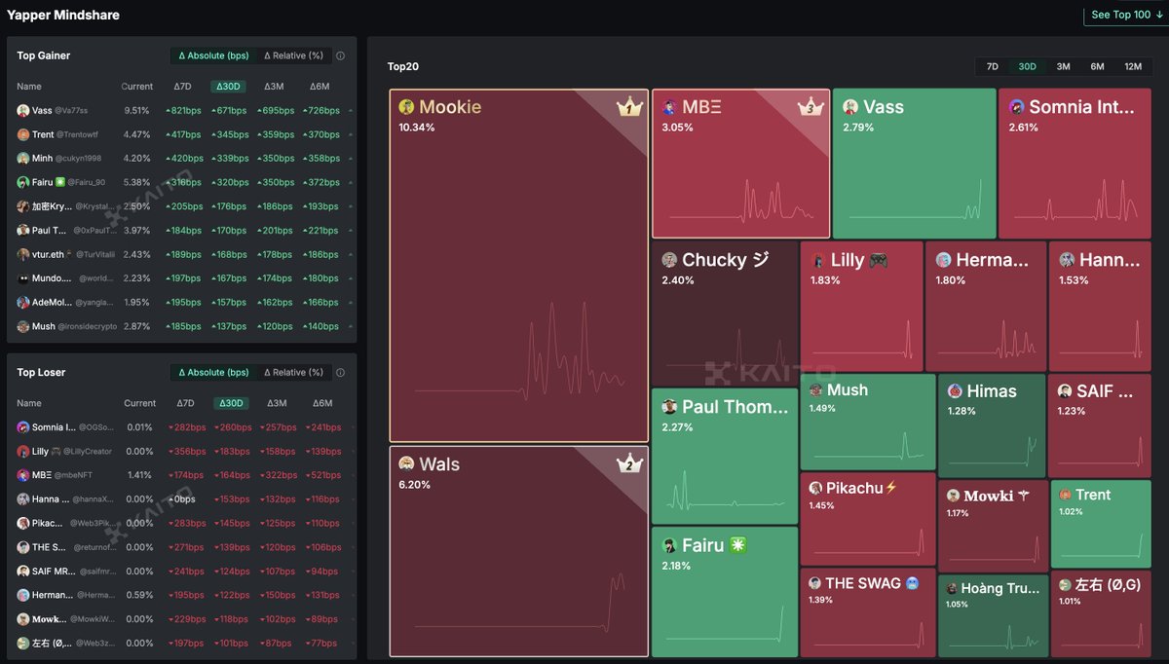Sort Top Gainer by Δ7D column

[182, 87]
